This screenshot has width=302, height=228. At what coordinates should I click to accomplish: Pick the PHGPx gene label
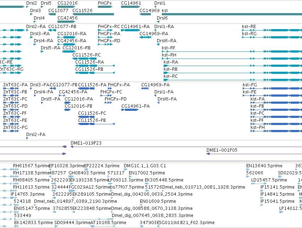tap(105, 3)
